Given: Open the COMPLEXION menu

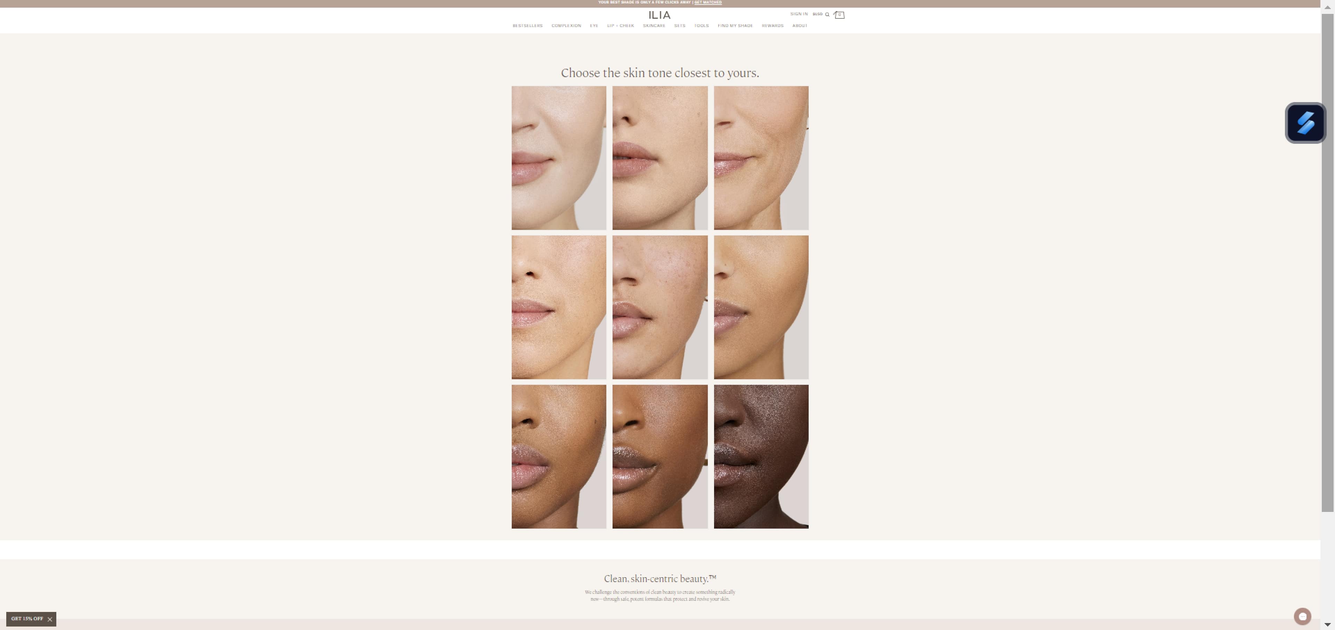Looking at the screenshot, I should click(x=565, y=25).
